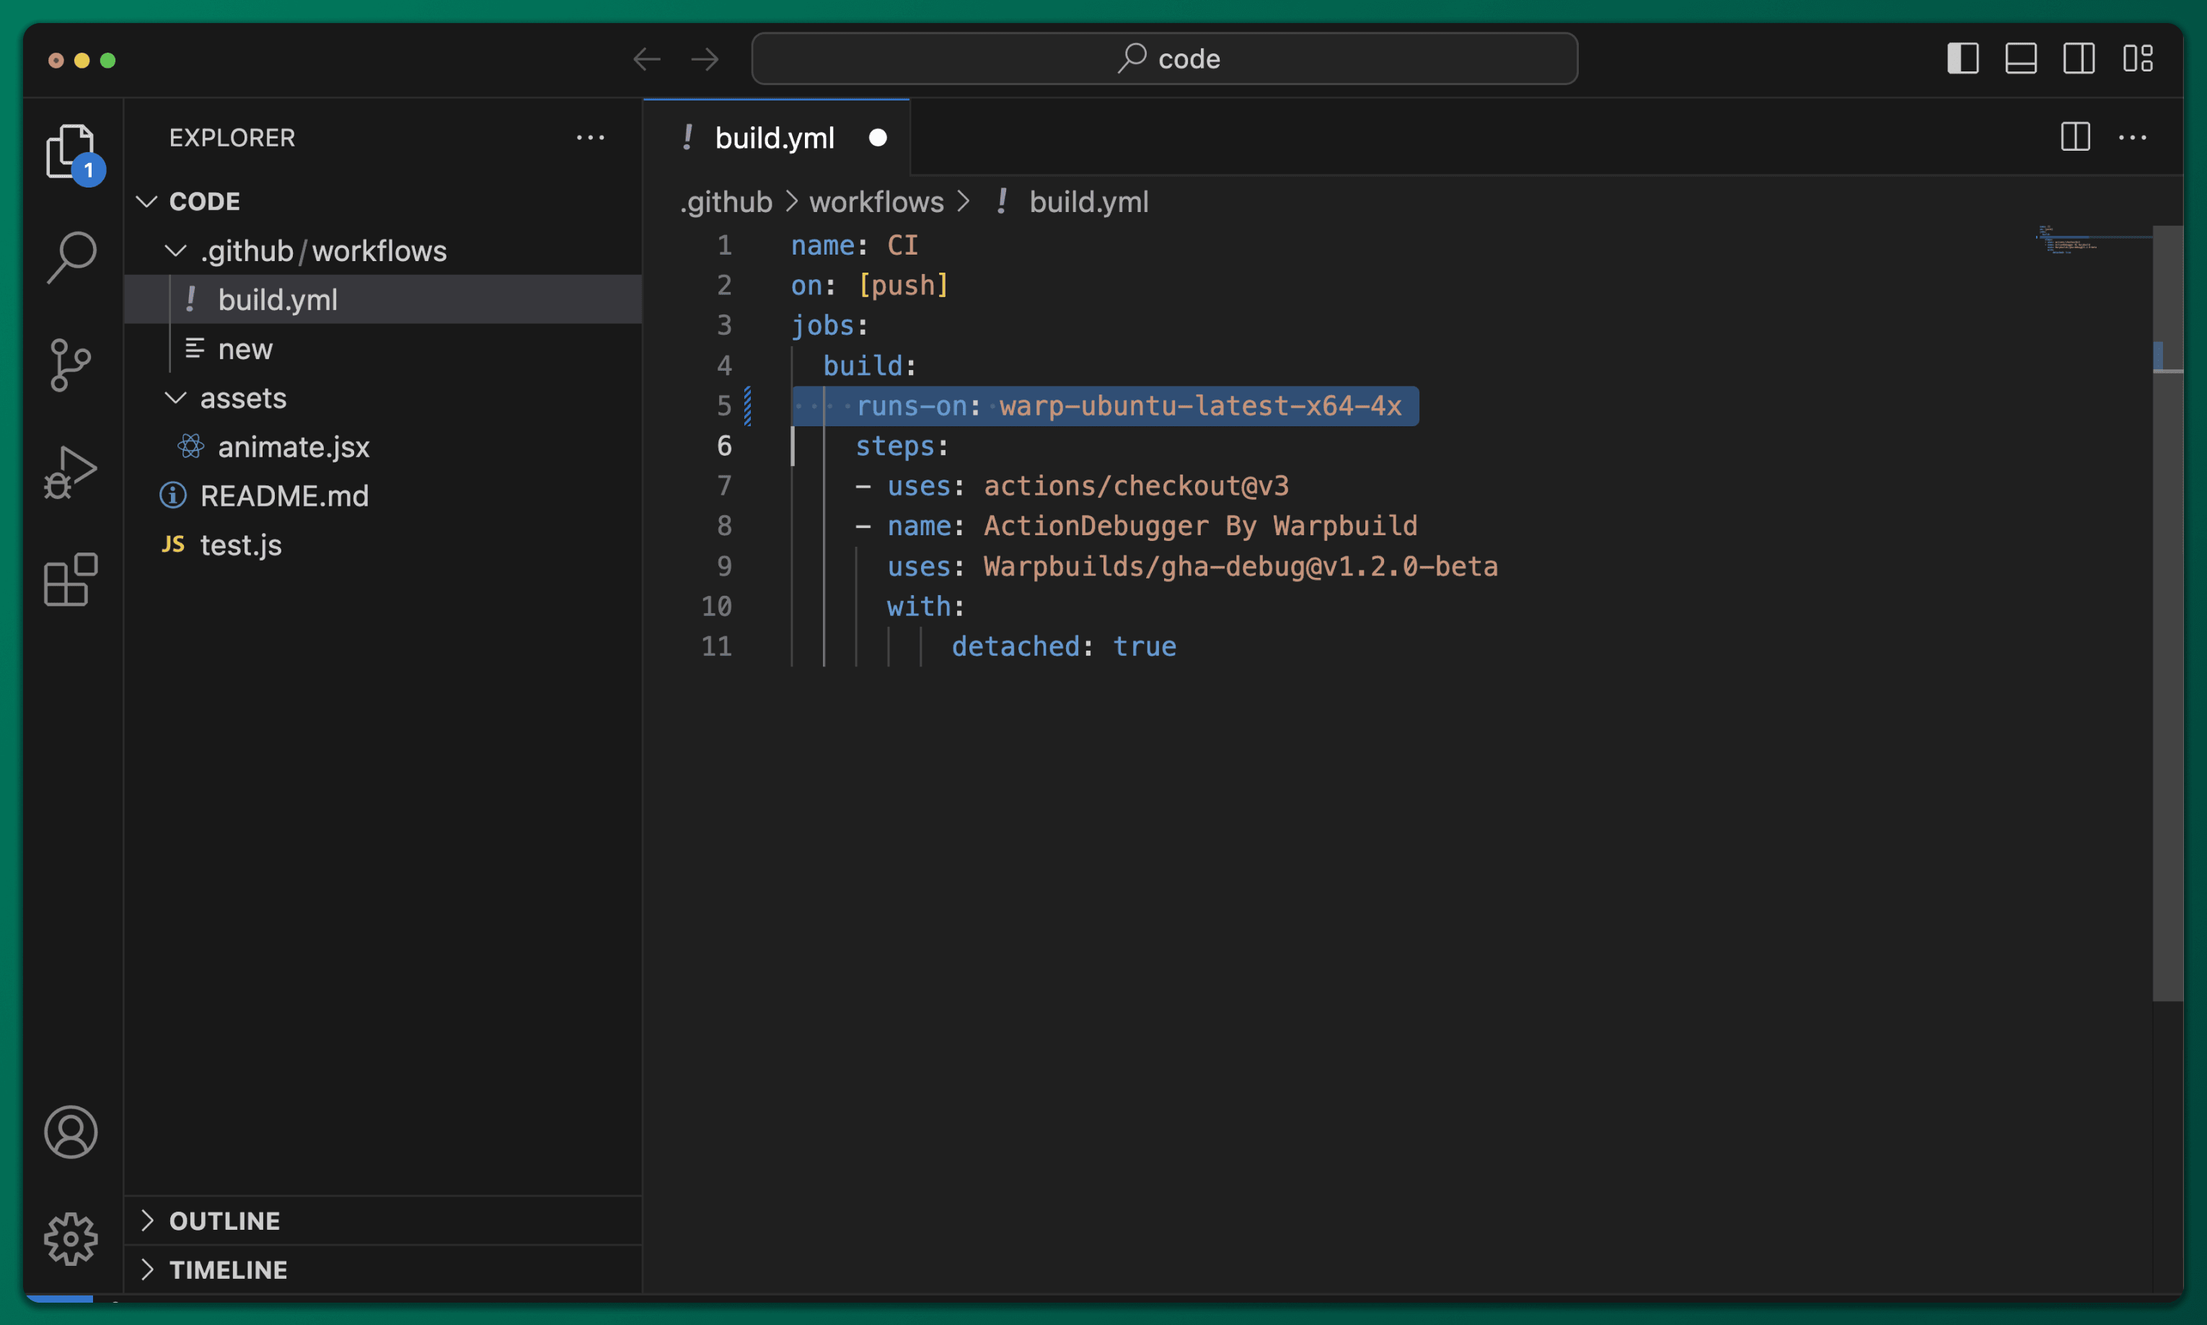Open the Customize Layout control
The width and height of the screenshot is (2207, 1325).
click(2138, 58)
